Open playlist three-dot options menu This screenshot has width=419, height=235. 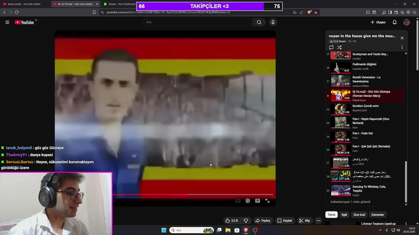402,47
